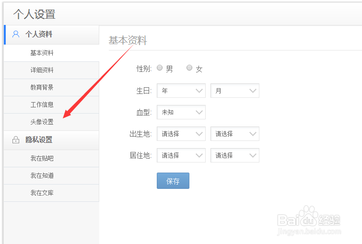The image size is (362, 244).
Task: Go to 基本资料 in the sidebar
Action: pos(51,53)
